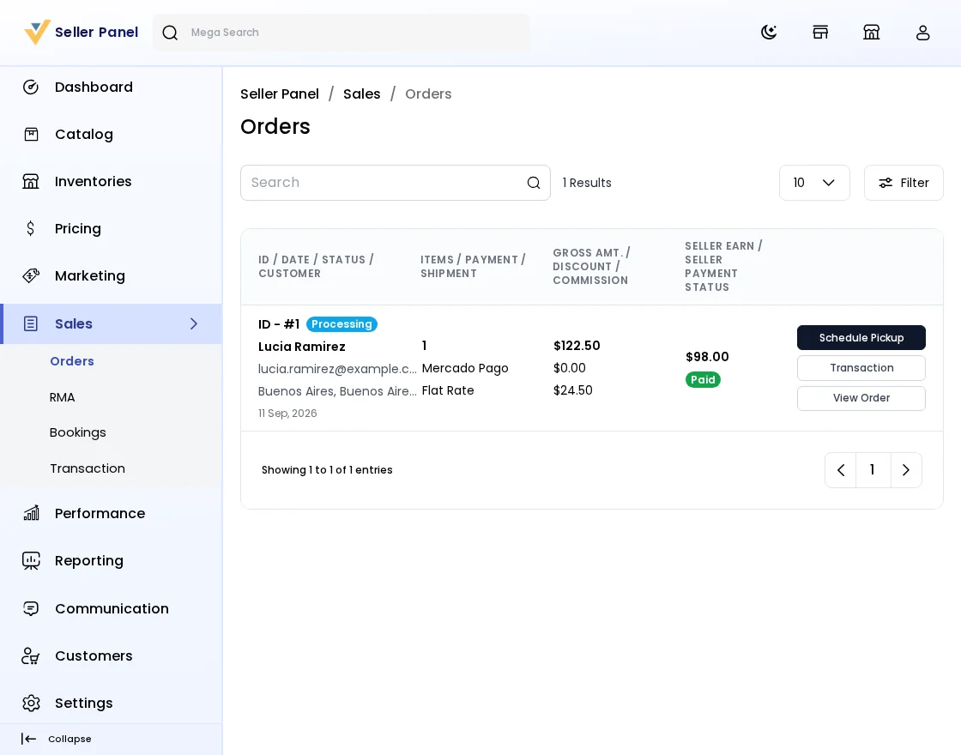Image resolution: width=961 pixels, height=755 pixels.
Task: Click the Paid status badge
Action: (x=703, y=380)
